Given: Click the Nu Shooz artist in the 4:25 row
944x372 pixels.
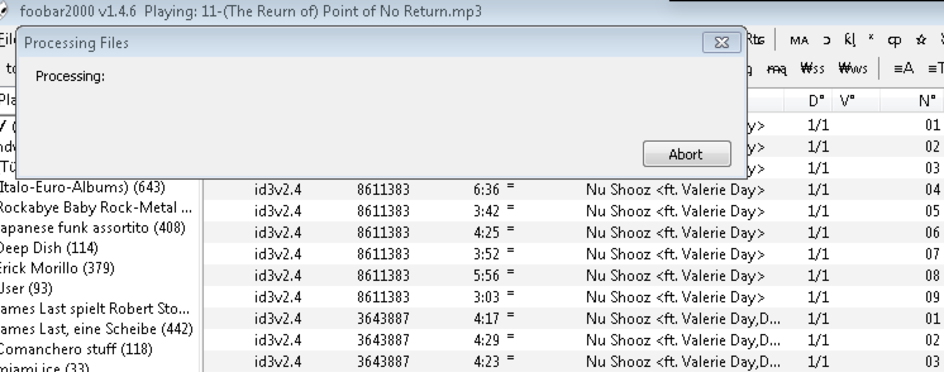Looking at the screenshot, I should point(675,233).
